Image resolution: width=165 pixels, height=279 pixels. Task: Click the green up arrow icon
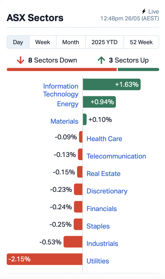pos(101,60)
